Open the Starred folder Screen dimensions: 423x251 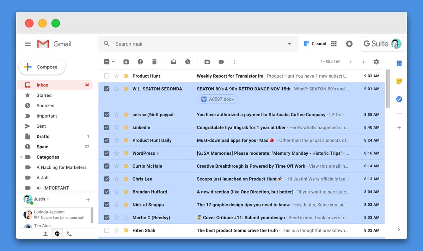[x=44, y=95]
